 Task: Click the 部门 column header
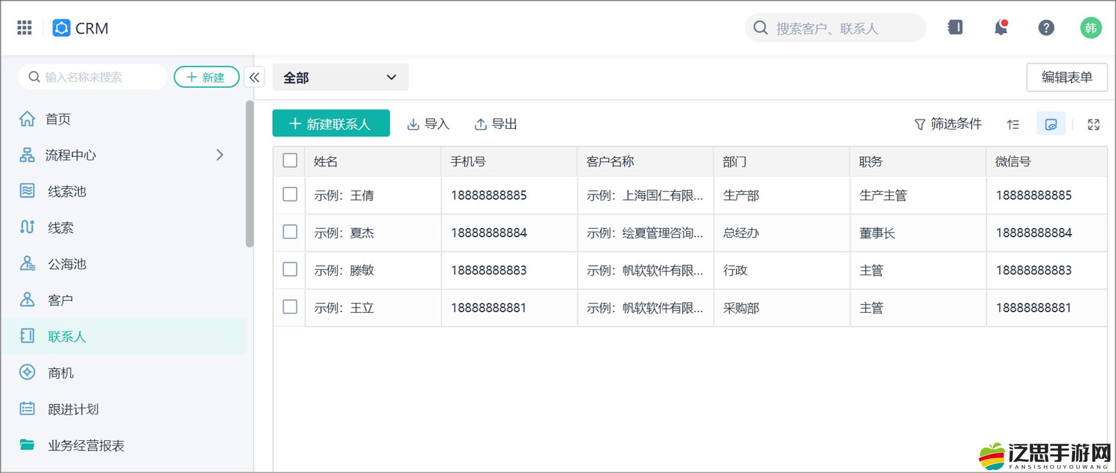coord(782,161)
